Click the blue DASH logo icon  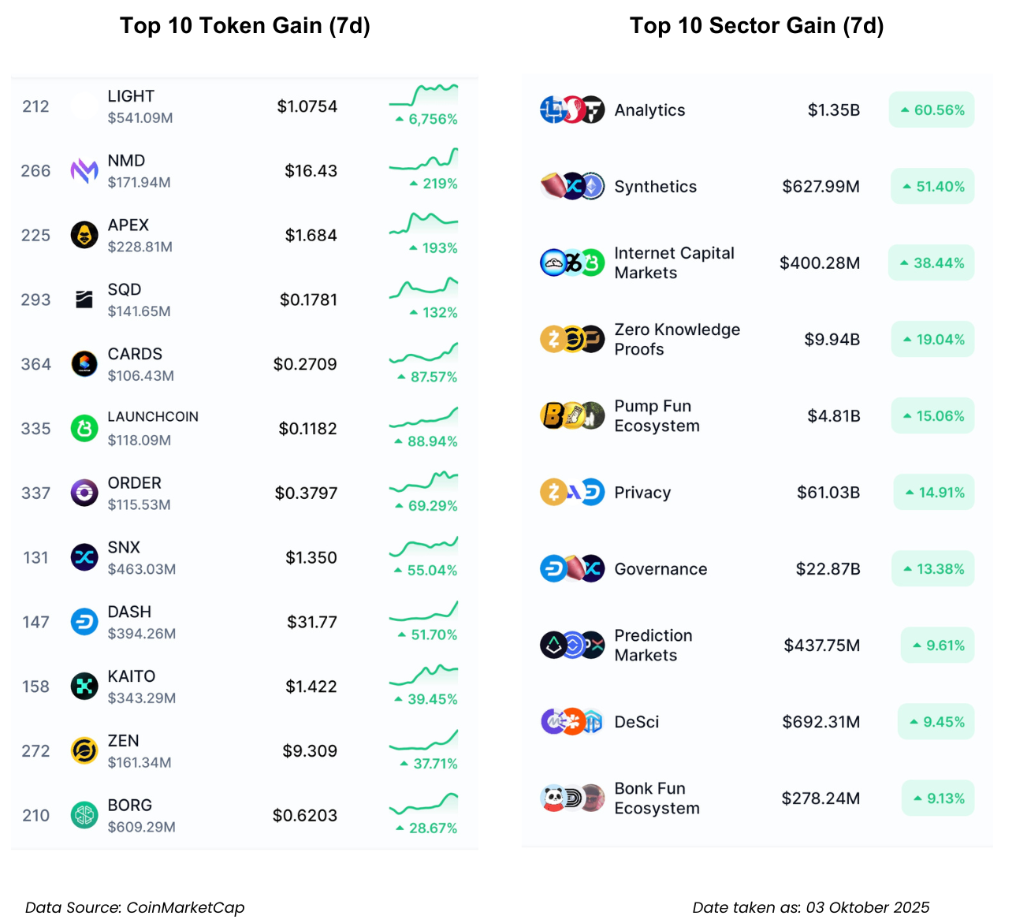pyautogui.click(x=84, y=622)
